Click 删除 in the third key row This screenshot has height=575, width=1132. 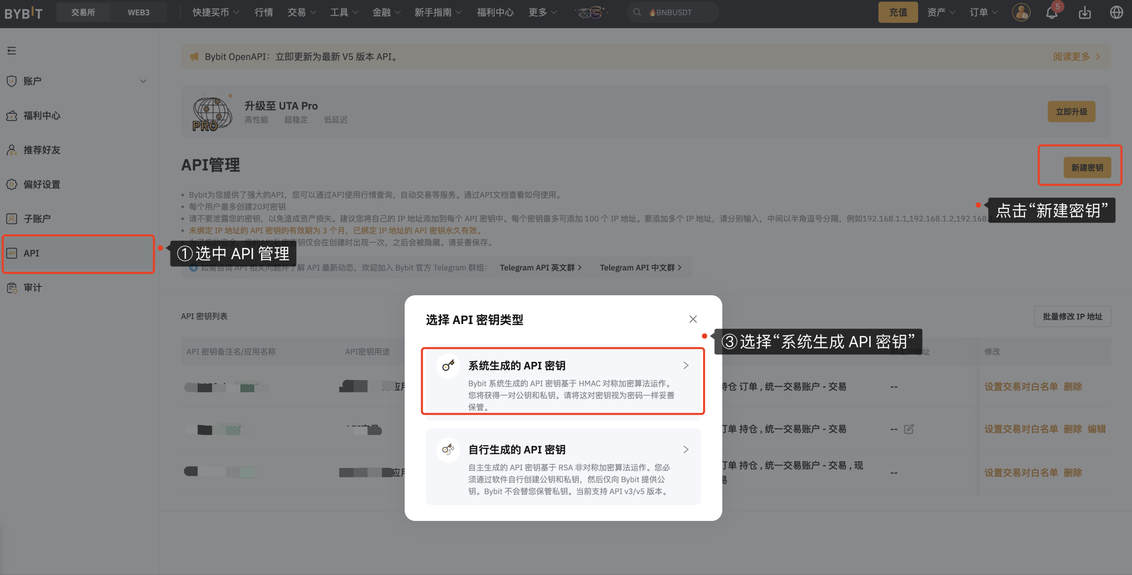click(1073, 473)
